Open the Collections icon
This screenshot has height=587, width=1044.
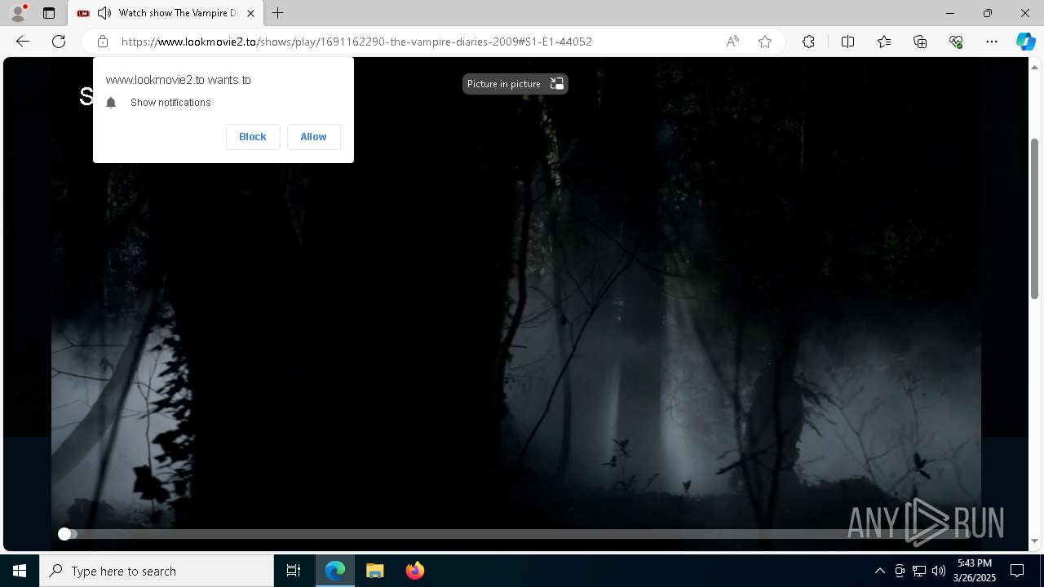[x=920, y=42]
